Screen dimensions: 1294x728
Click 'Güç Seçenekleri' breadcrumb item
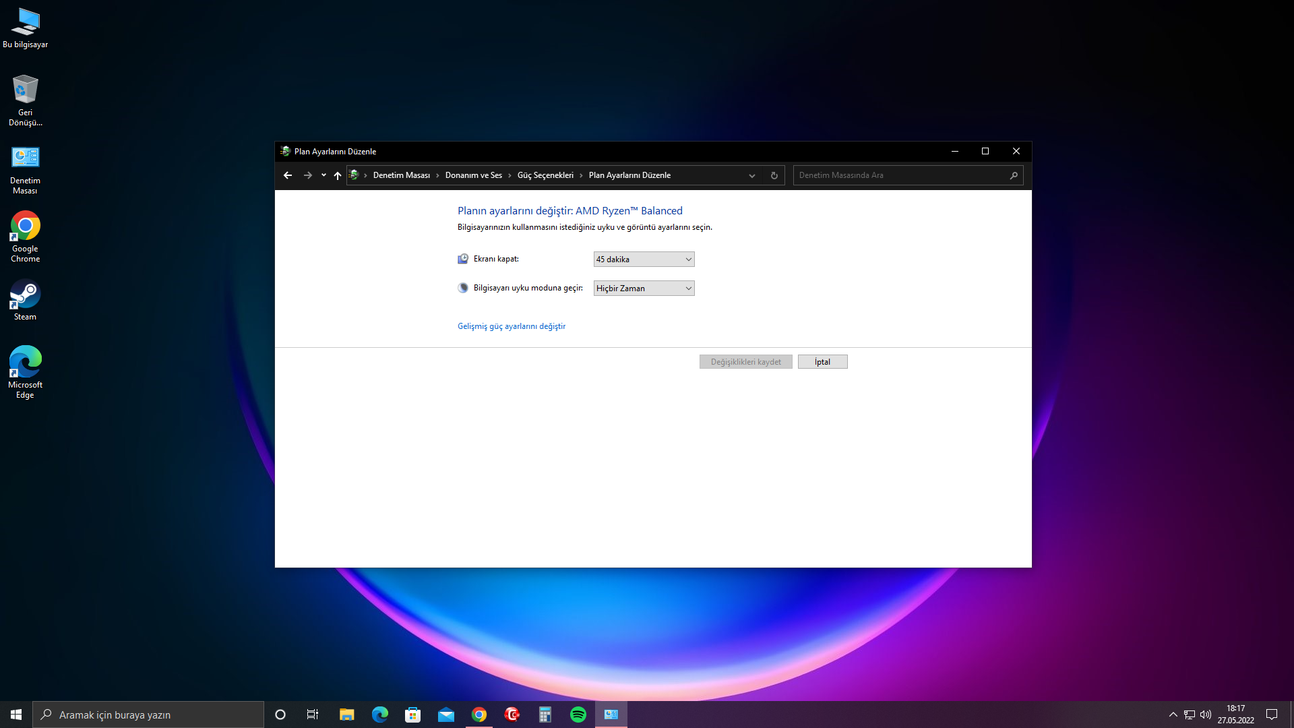[545, 175]
